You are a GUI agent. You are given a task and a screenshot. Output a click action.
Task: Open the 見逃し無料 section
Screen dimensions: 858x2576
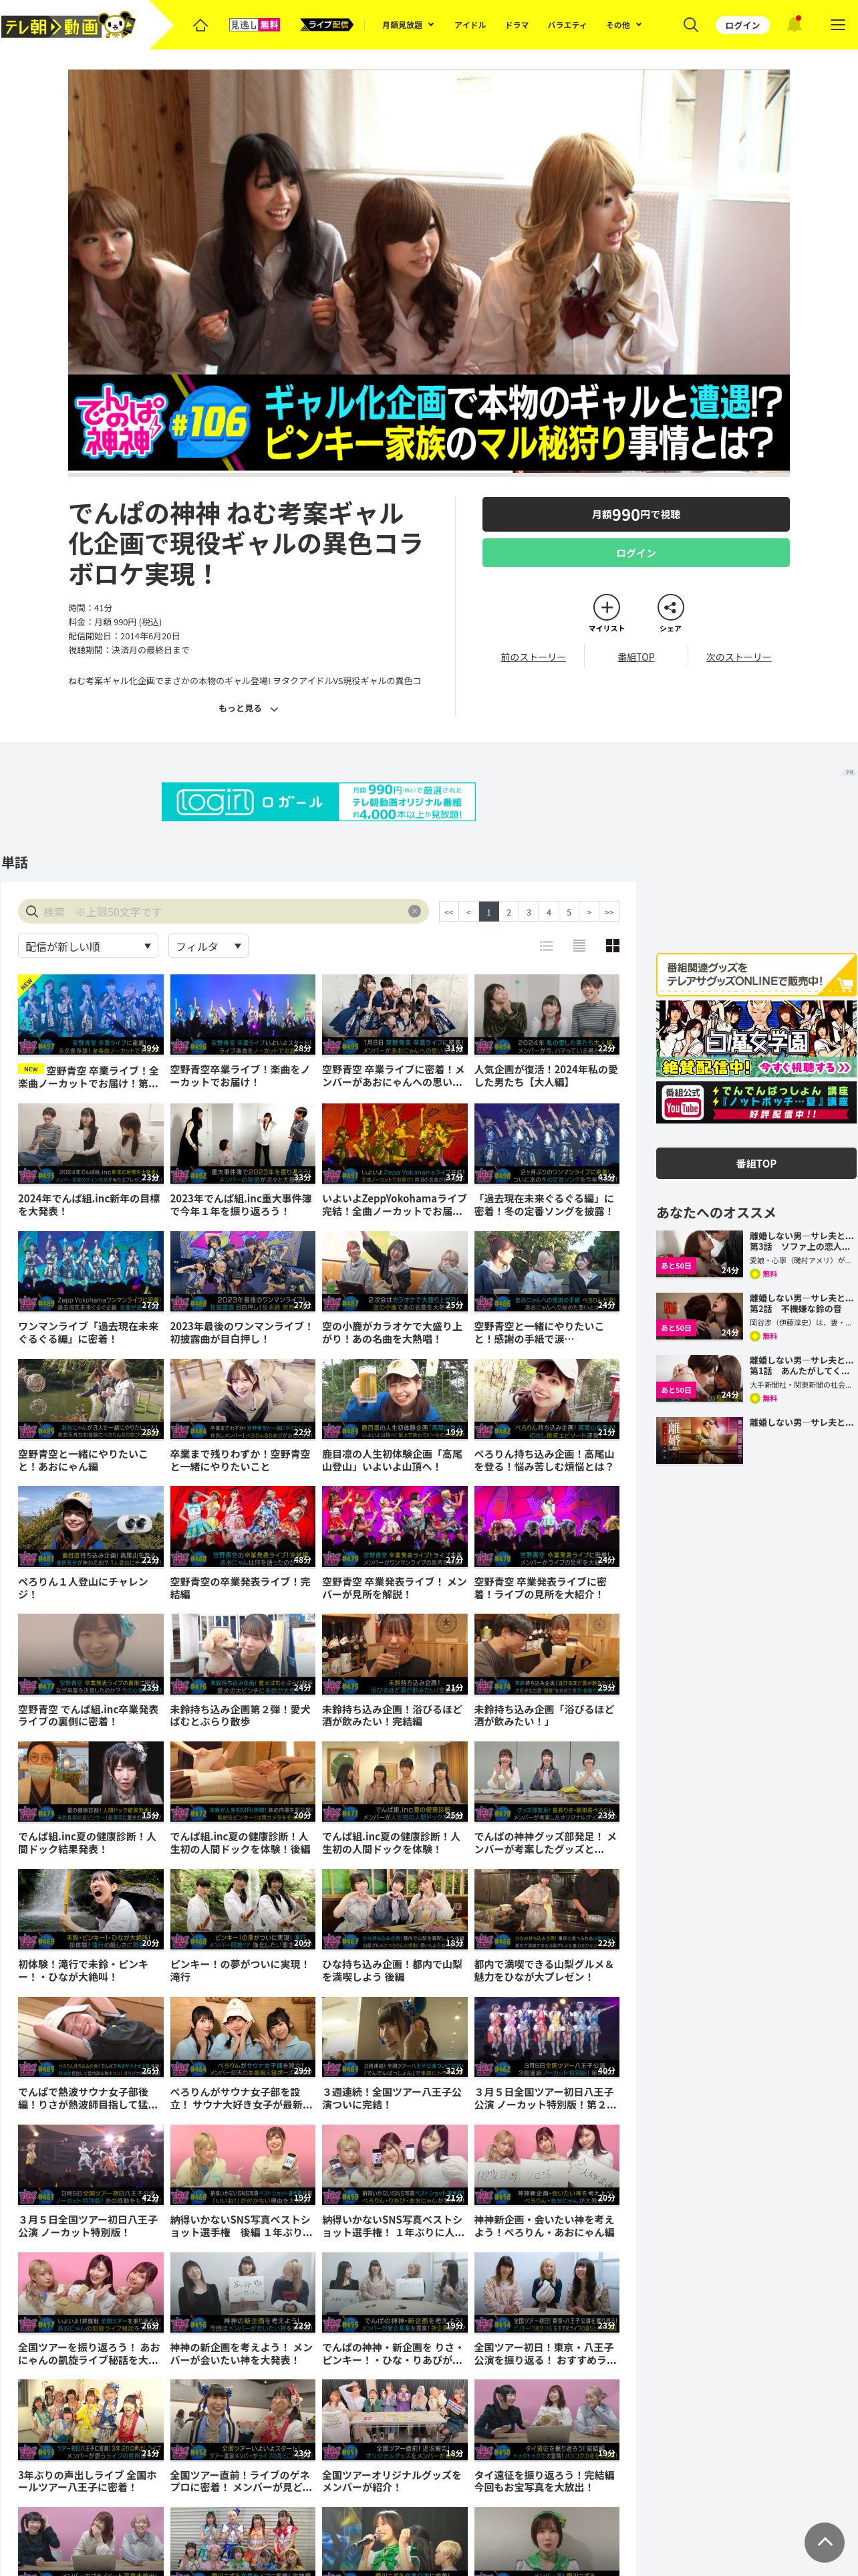(x=255, y=25)
